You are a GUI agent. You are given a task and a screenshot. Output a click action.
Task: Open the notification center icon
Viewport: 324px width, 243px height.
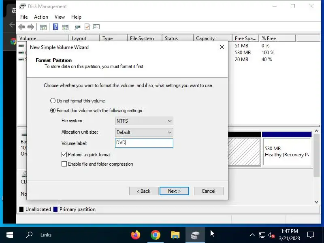point(311,235)
